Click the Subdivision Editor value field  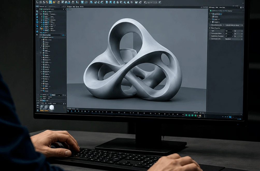(229, 34)
